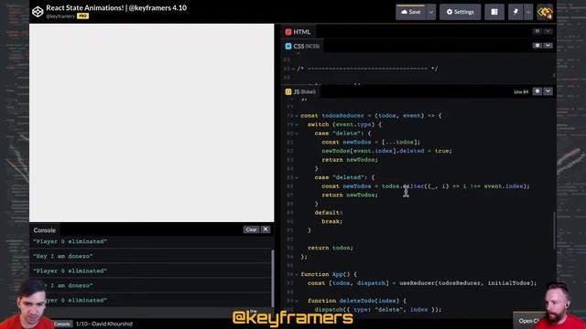Toggle the Console button in footer
Screen dimensions: 586x329
tap(61, 324)
